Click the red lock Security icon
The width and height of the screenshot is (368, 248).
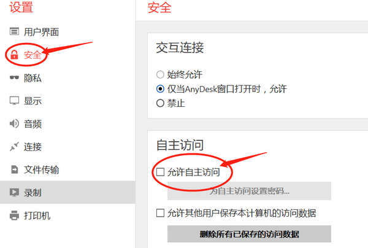point(14,55)
